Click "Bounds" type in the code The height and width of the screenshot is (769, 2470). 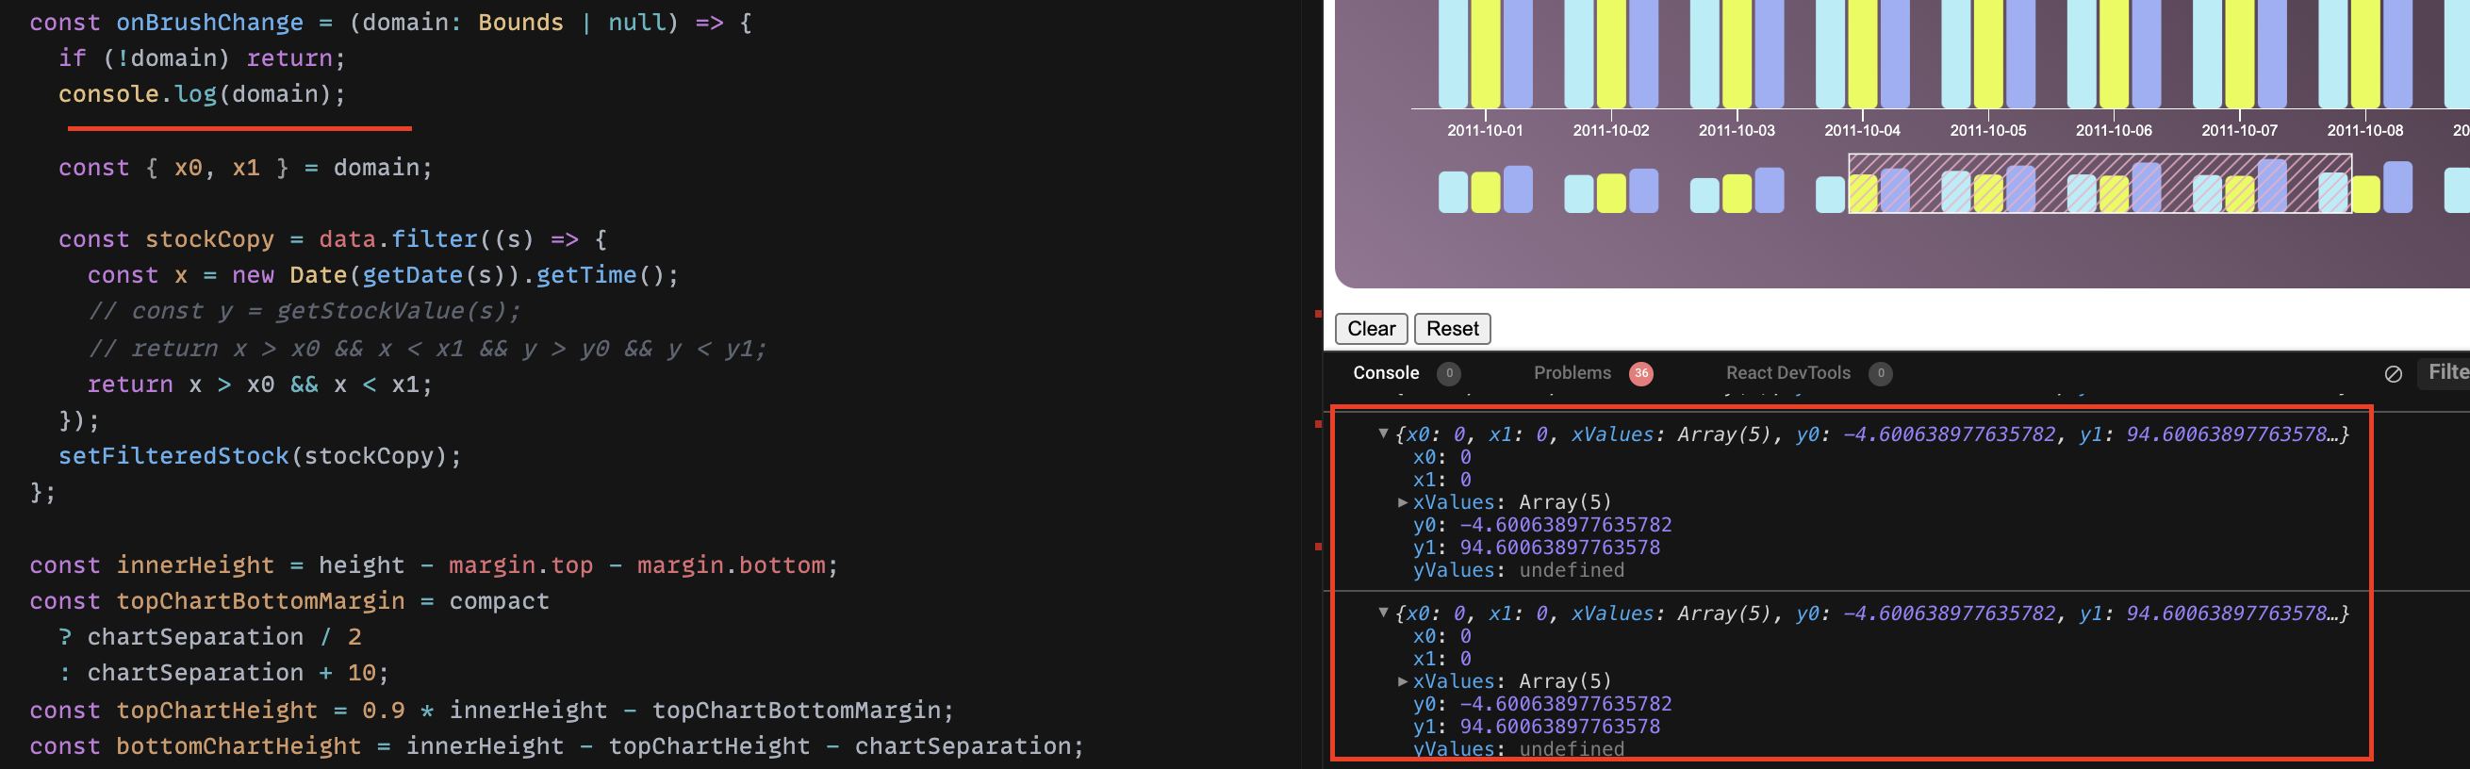coord(520,22)
